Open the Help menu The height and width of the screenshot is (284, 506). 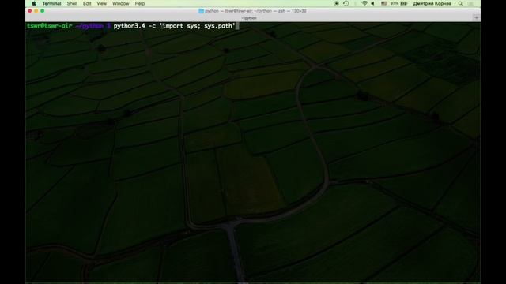140,3
